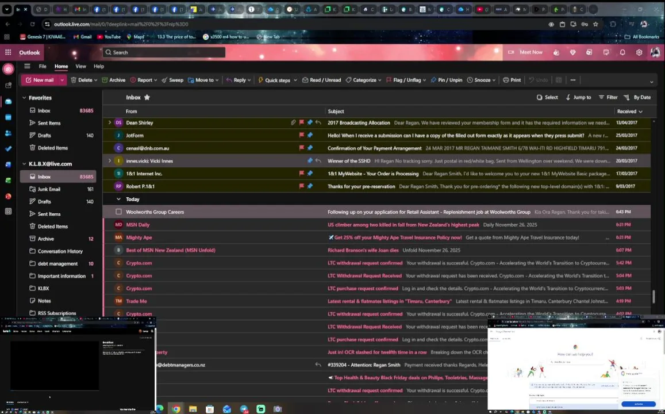
Task: Open To Do checkmark in app rail
Action: pyautogui.click(x=8, y=149)
